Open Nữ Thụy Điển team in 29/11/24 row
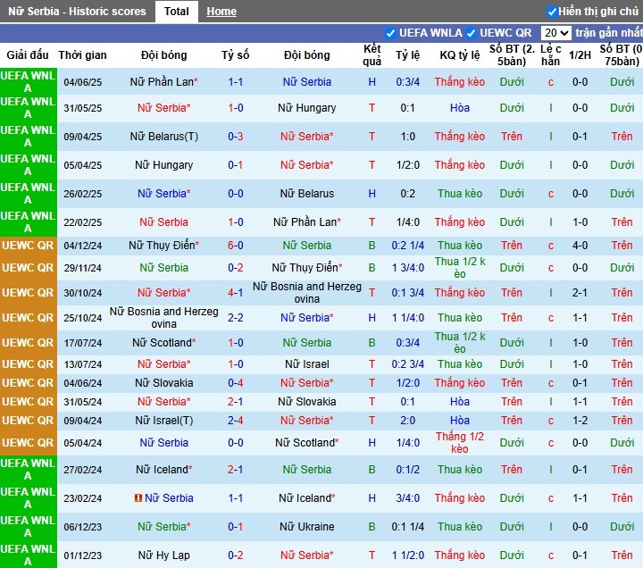This screenshot has height=568, width=643. (x=306, y=268)
